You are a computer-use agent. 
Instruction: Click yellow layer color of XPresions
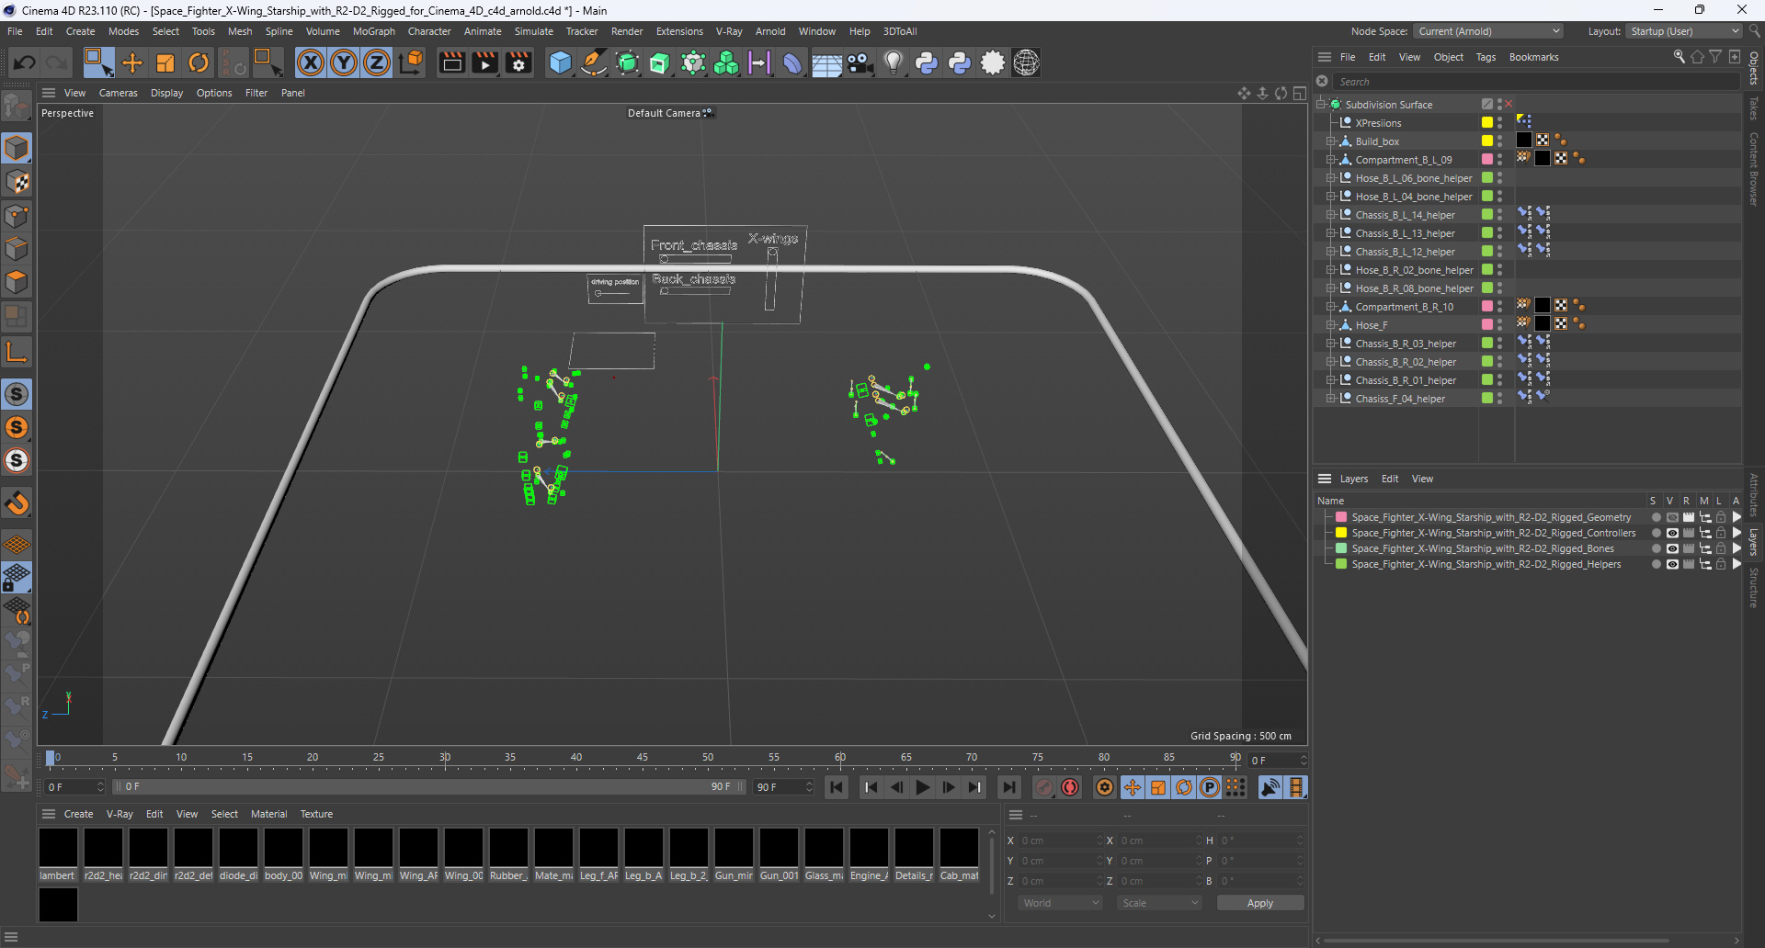pos(1486,123)
